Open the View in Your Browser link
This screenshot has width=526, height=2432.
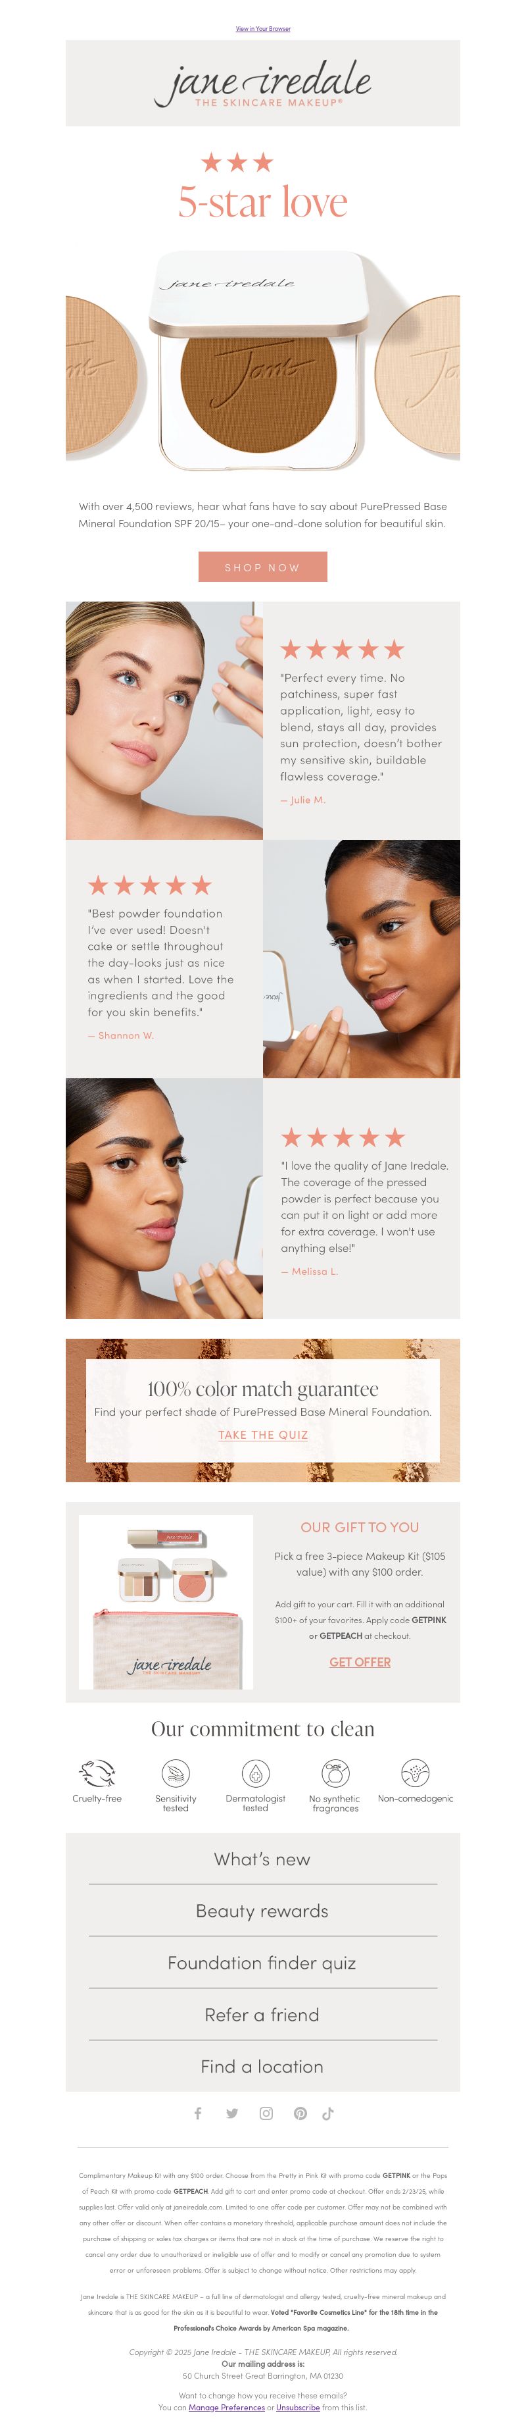[x=263, y=29]
